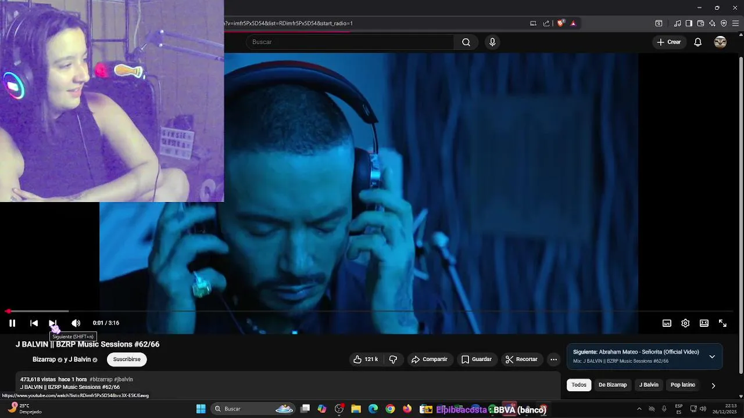Open more actions three-dot menu
744x418 pixels.
[553, 359]
